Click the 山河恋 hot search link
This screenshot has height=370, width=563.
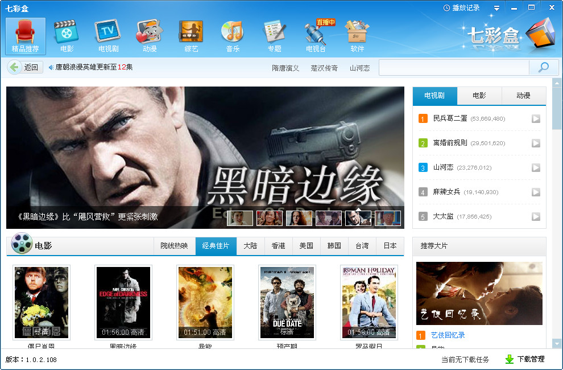tap(360, 68)
